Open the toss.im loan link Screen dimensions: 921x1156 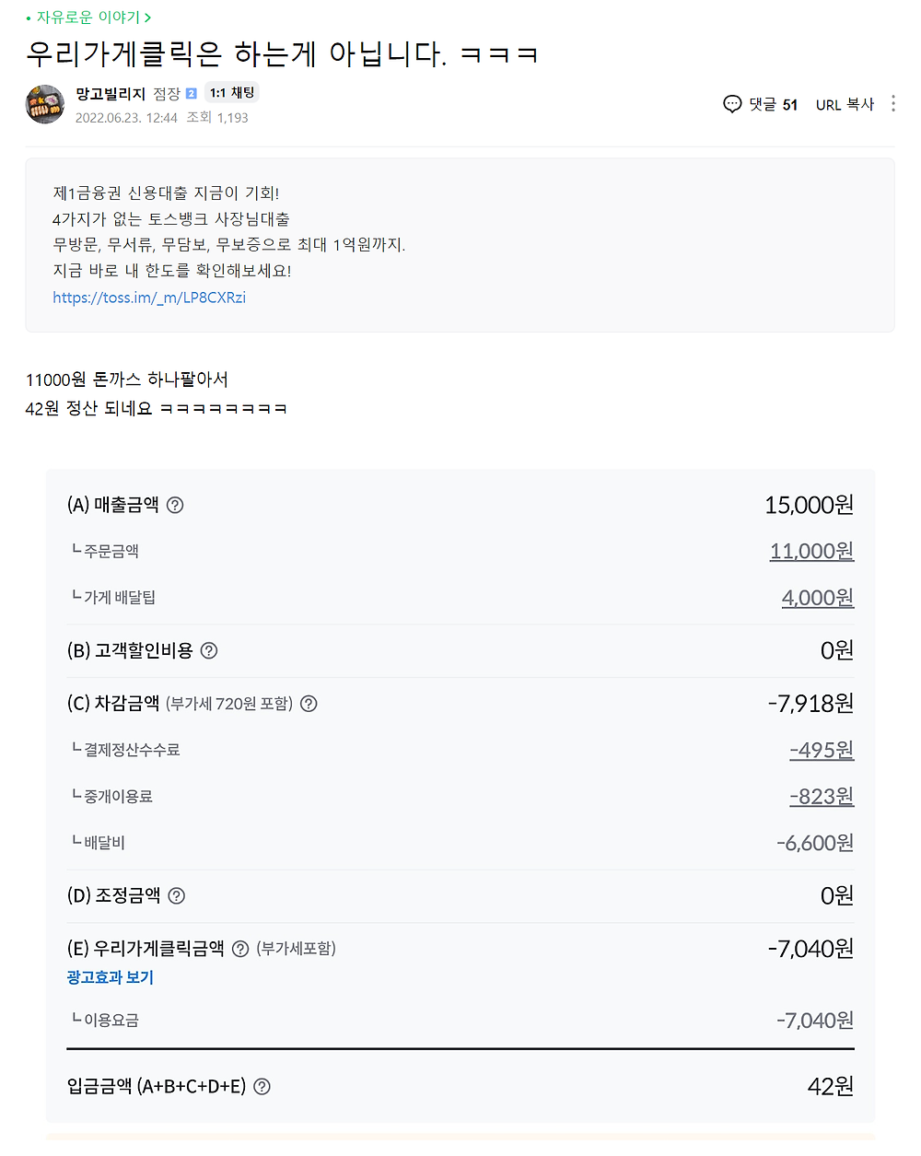[x=149, y=298]
